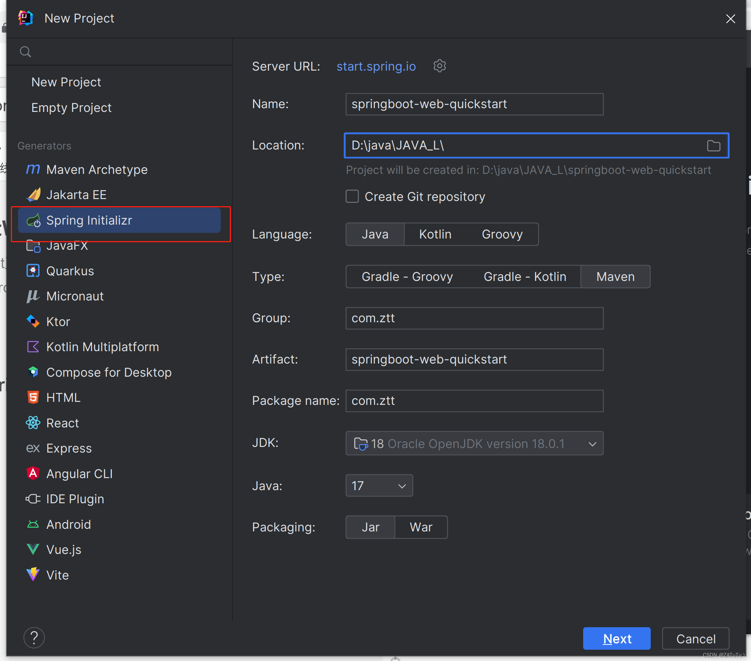Click the Angular CLI red icon

(33, 473)
